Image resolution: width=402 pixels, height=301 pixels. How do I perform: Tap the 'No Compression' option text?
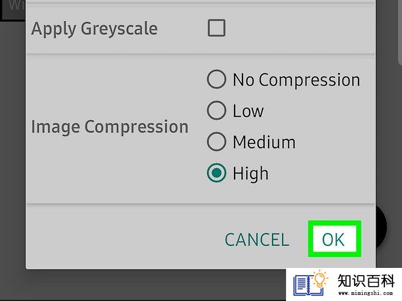[x=297, y=80]
